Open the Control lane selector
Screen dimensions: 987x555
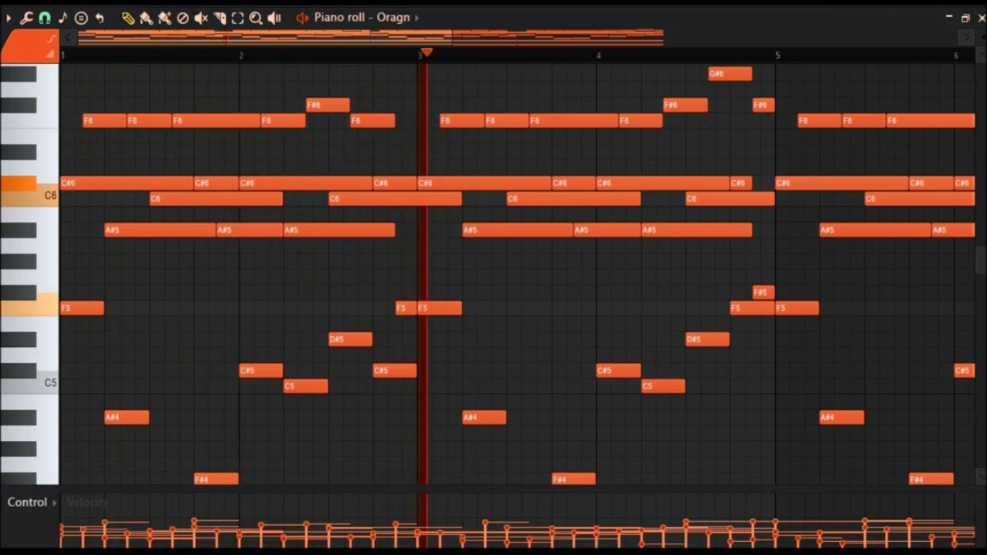click(32, 502)
